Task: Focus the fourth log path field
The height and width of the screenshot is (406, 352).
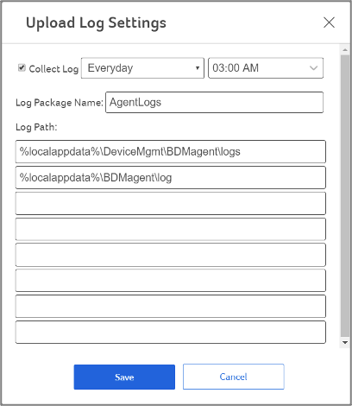Action: 171,229
